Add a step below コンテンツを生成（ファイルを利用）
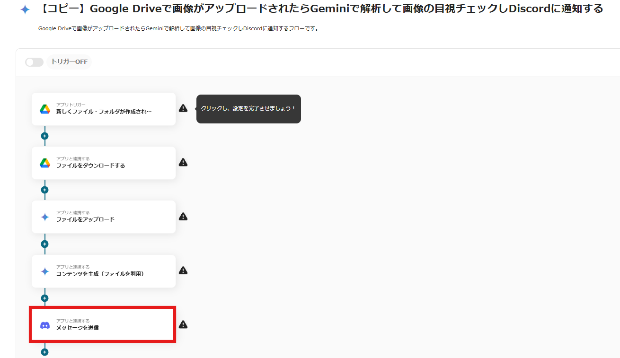This screenshot has width=620, height=358. (44, 298)
